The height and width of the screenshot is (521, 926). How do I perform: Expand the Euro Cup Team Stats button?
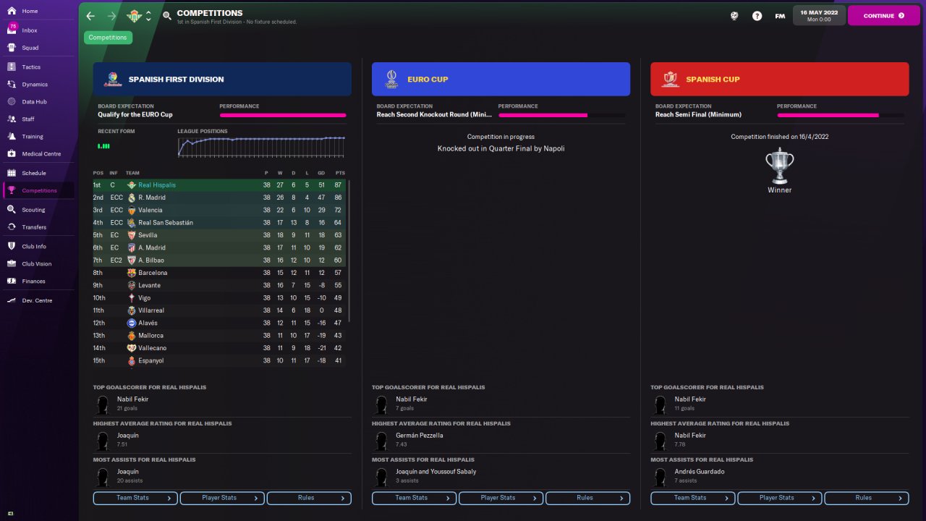415,498
